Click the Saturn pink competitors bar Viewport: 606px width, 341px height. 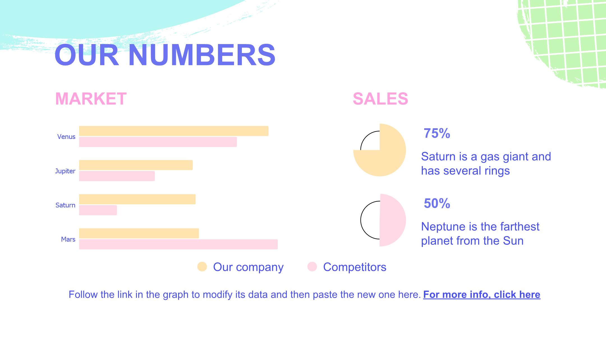(98, 210)
